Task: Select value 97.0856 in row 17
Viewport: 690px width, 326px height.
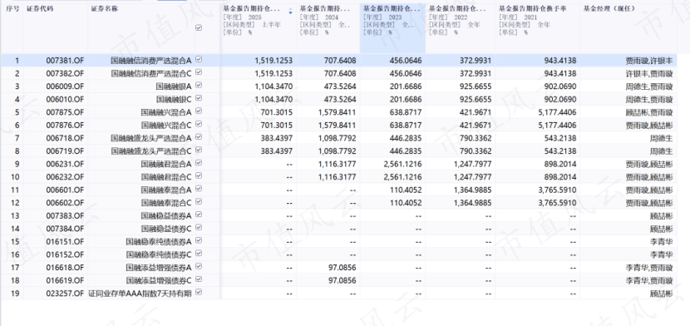Action: click(342, 268)
